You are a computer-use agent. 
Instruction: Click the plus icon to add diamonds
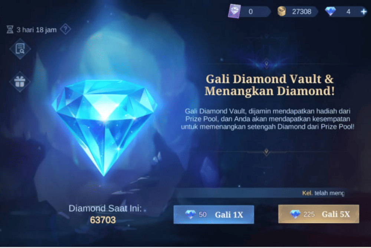click(364, 12)
